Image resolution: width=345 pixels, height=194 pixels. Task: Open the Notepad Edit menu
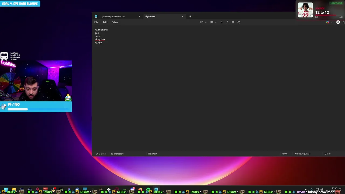[105, 22]
